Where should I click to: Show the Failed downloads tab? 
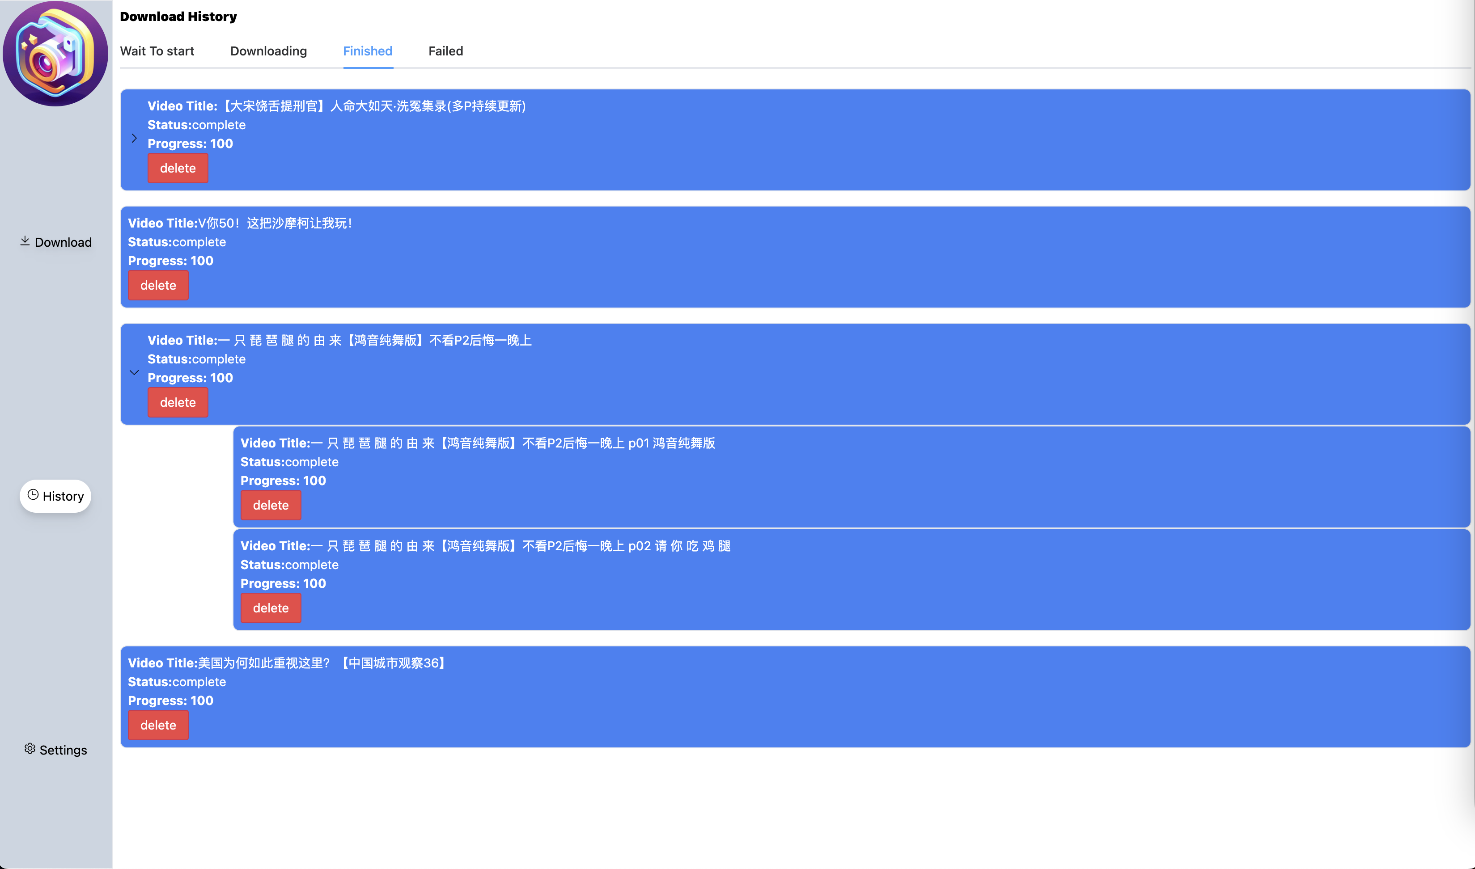445,51
